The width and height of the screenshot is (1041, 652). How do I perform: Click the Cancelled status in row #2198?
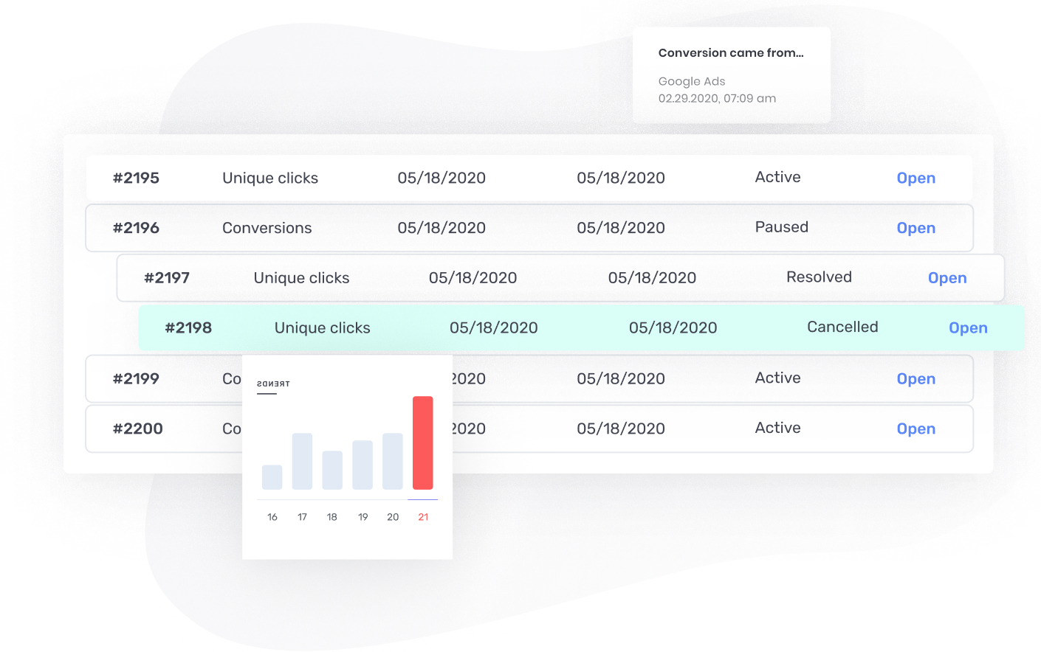[842, 327]
